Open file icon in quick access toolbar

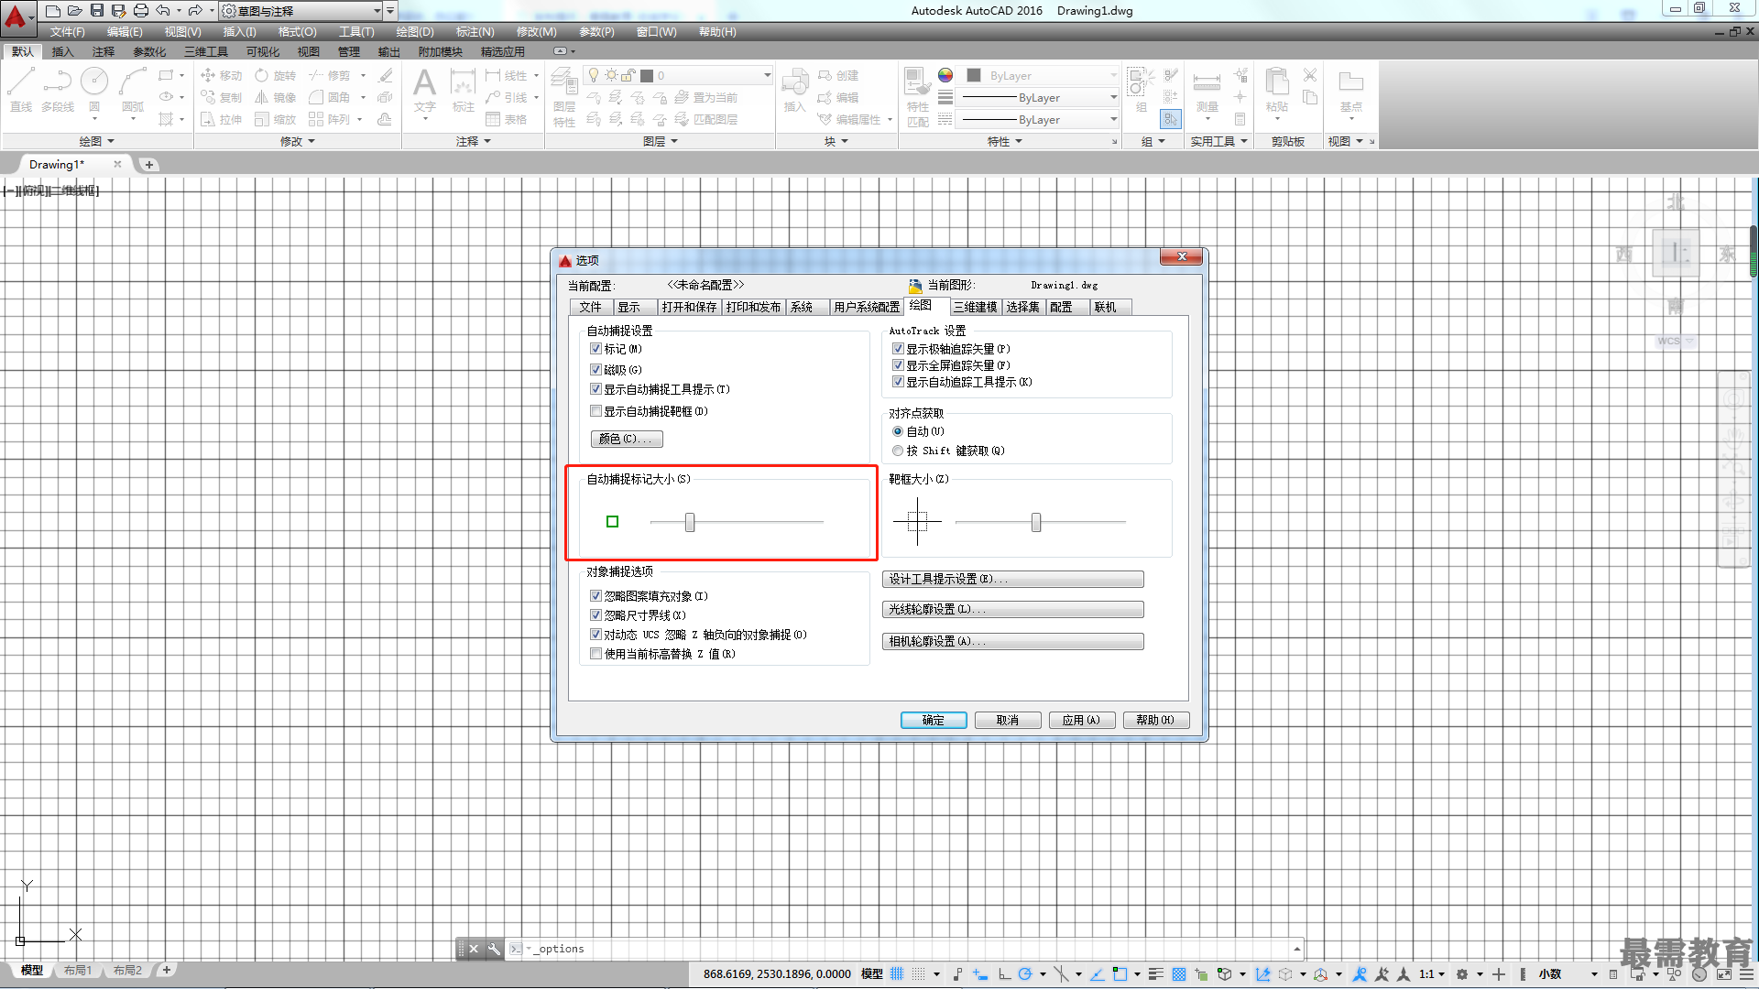pos(75,10)
